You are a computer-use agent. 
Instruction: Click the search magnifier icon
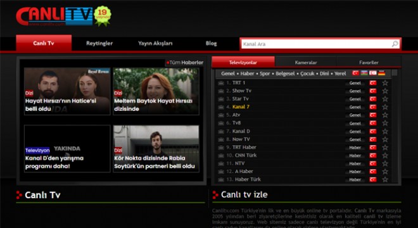point(395,44)
